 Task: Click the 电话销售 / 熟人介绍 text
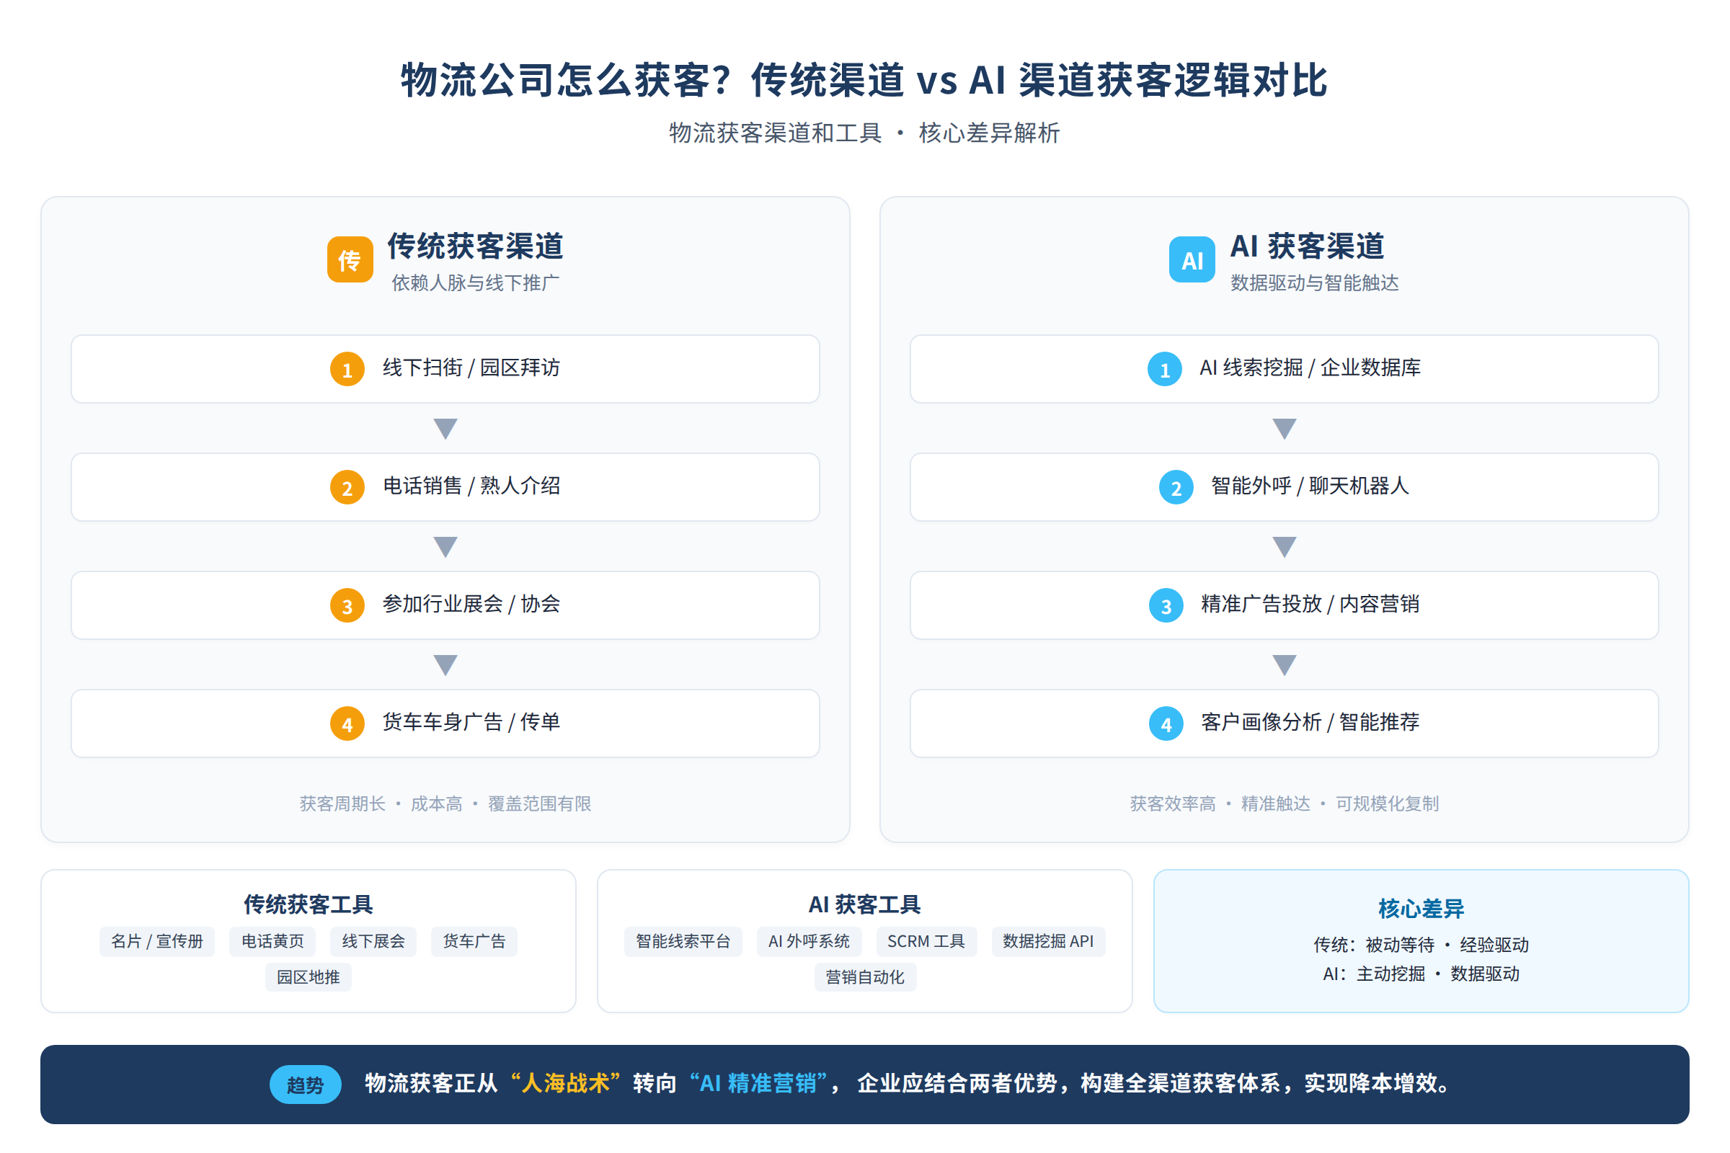pos(471,486)
